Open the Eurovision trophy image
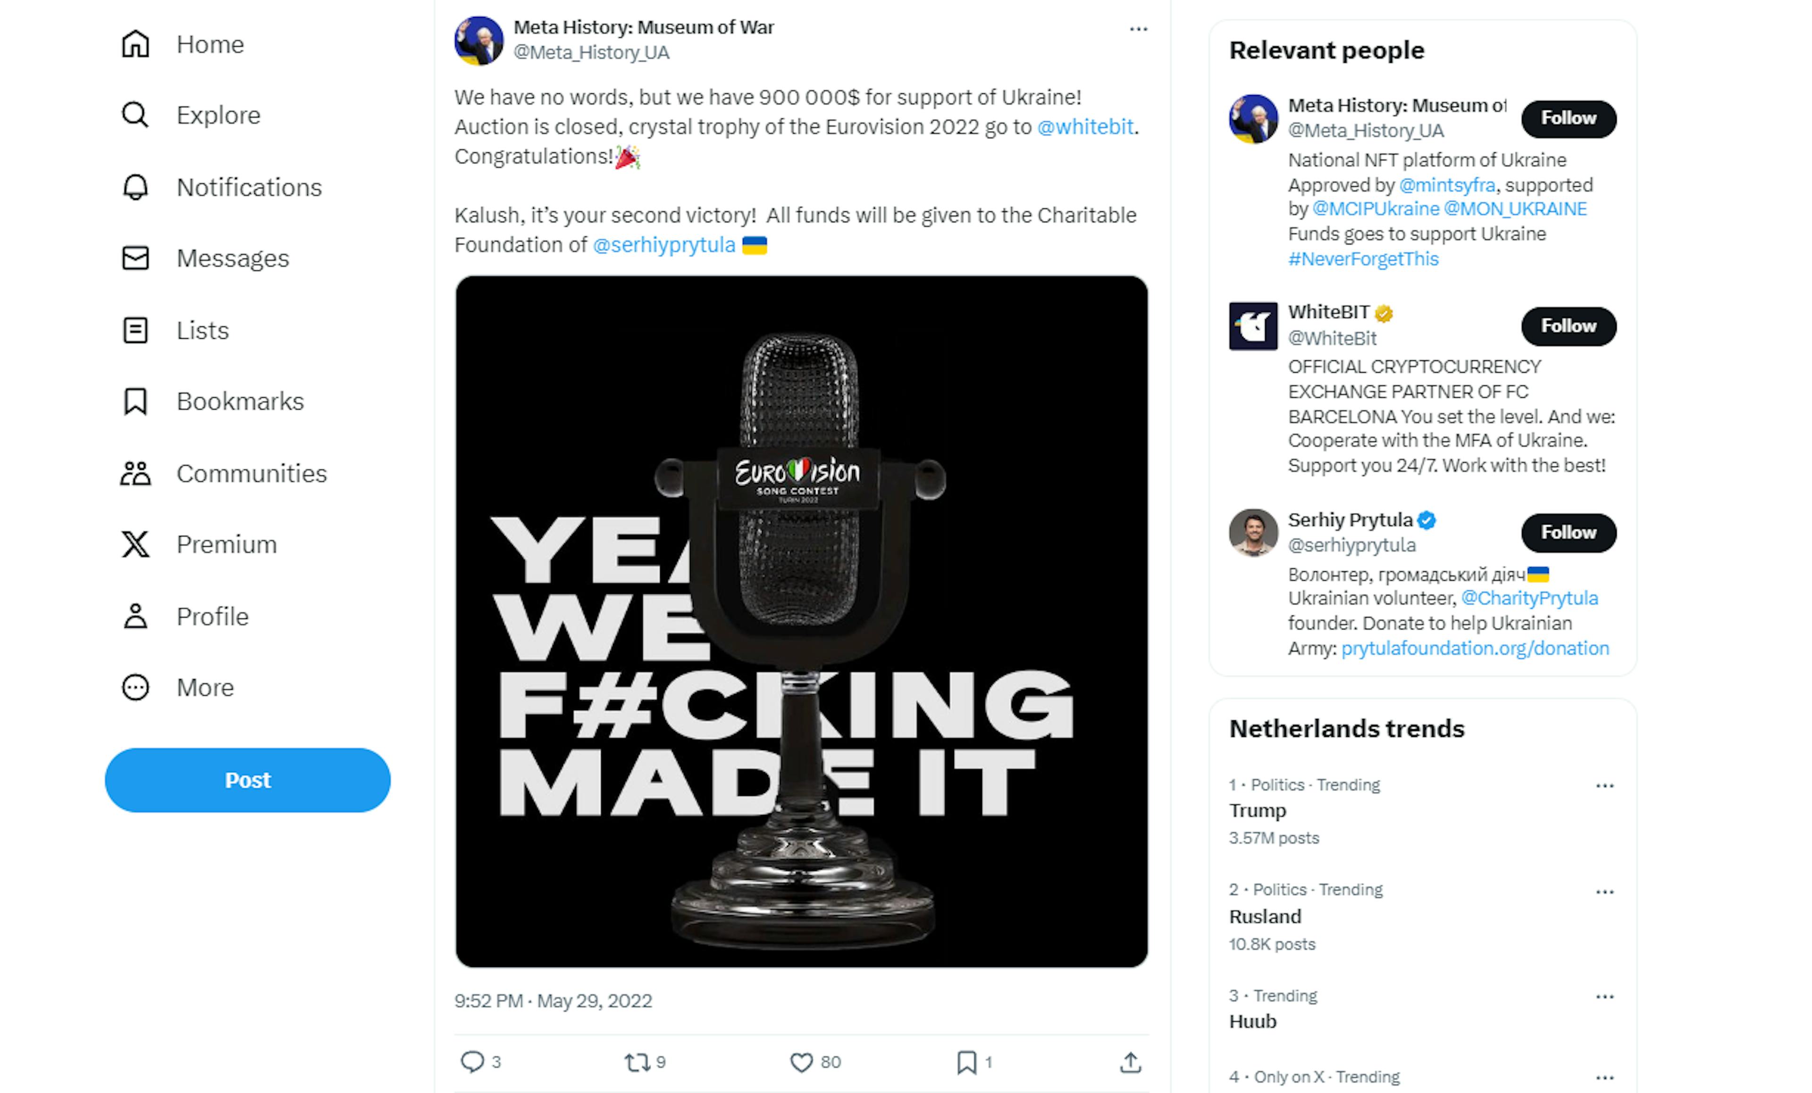This screenshot has height=1093, width=1812. [801, 621]
